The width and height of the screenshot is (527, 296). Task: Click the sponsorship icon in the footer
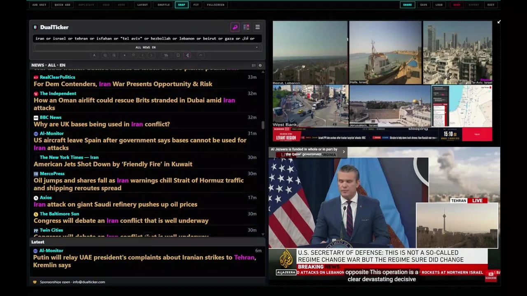pyautogui.click(x=35, y=282)
